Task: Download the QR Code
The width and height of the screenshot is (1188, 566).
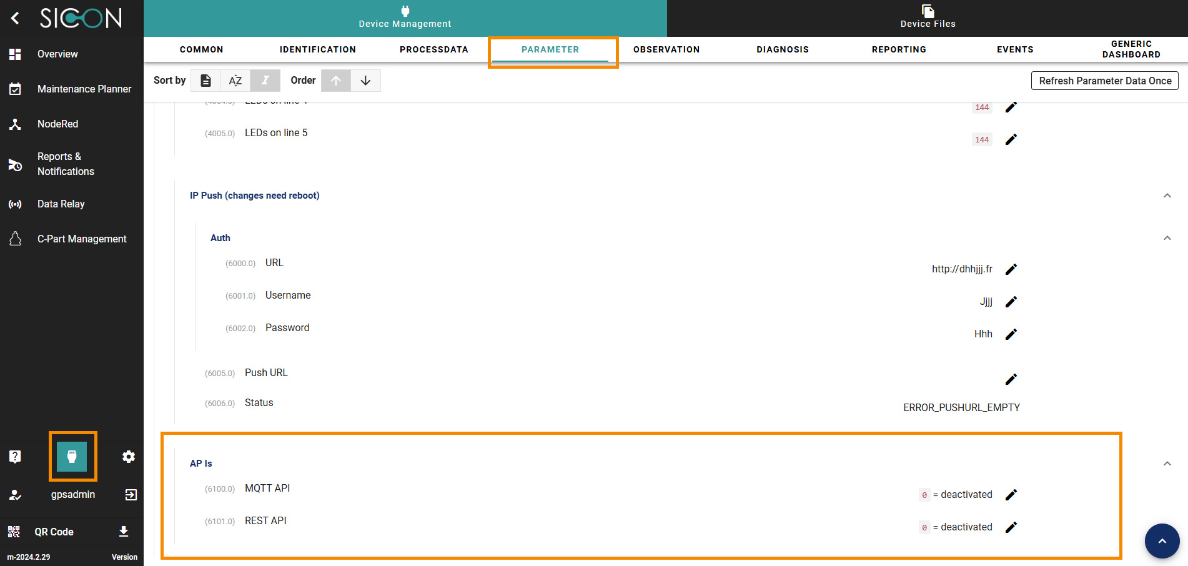Action: click(x=124, y=532)
